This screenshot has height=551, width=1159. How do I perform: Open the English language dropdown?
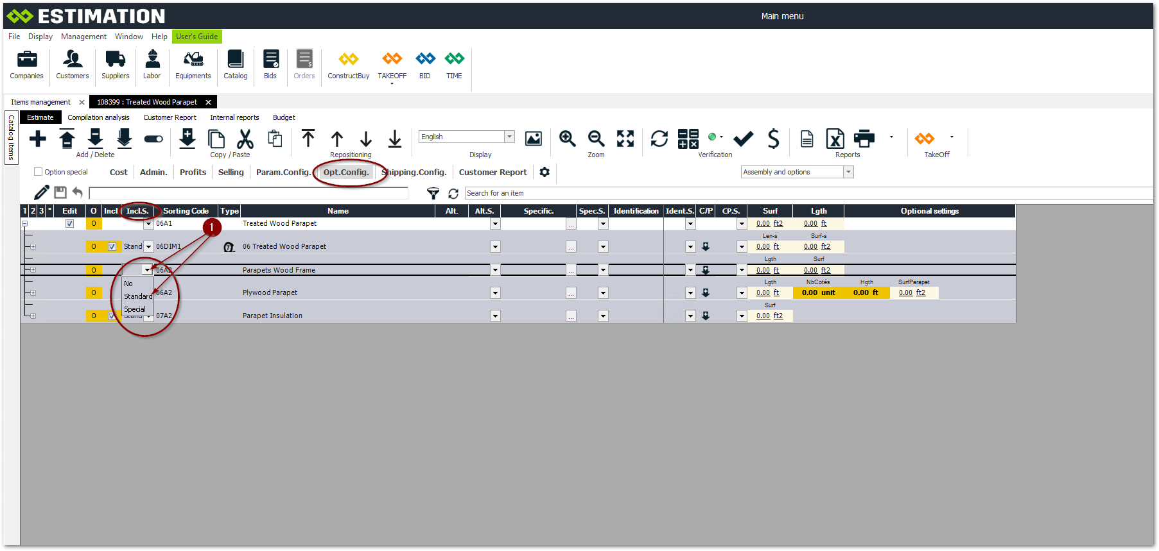(x=509, y=137)
